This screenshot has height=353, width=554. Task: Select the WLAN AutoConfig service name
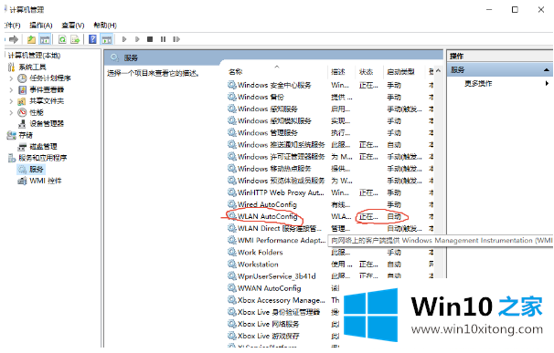(x=268, y=216)
